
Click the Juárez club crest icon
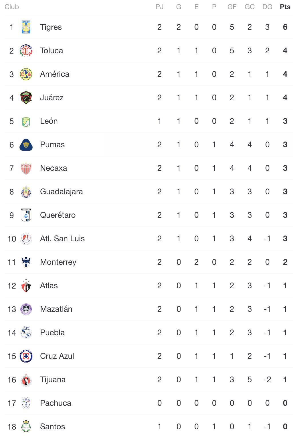[26, 98]
